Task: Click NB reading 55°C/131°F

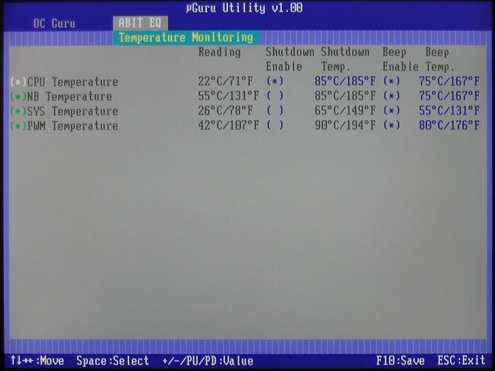Action: click(228, 96)
